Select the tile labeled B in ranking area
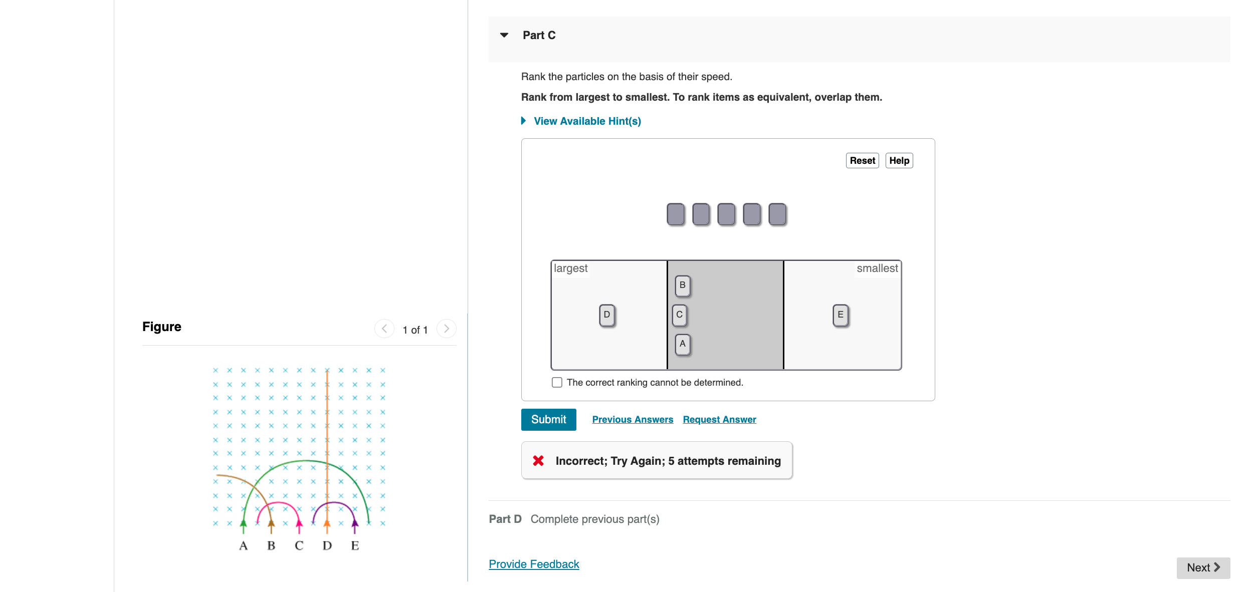1248x592 pixels. [682, 285]
